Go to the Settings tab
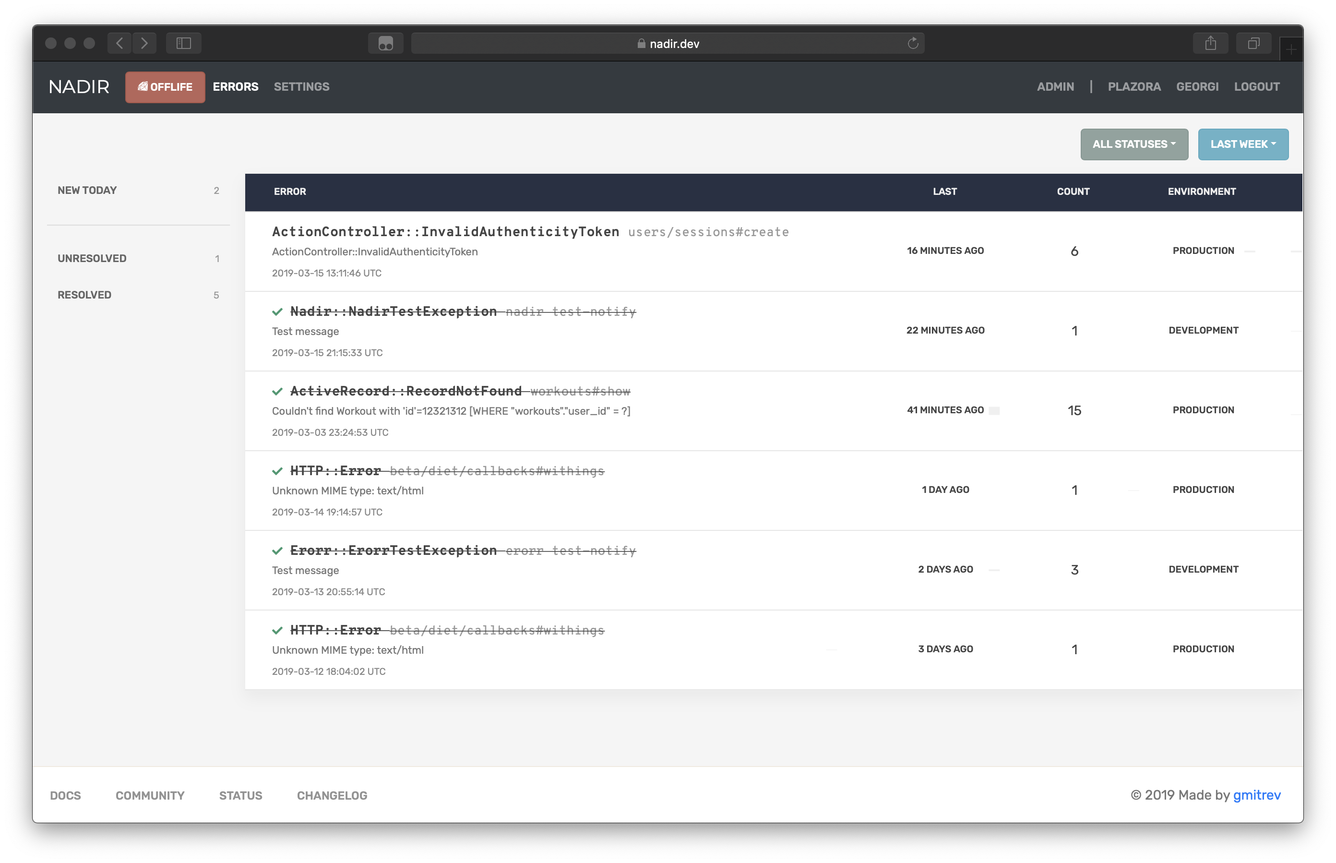Screen dimensions: 1336x863 [301, 87]
